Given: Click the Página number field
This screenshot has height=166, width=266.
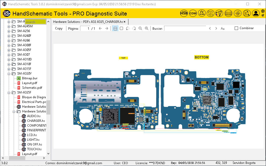Looking at the screenshot, I should [85, 28].
